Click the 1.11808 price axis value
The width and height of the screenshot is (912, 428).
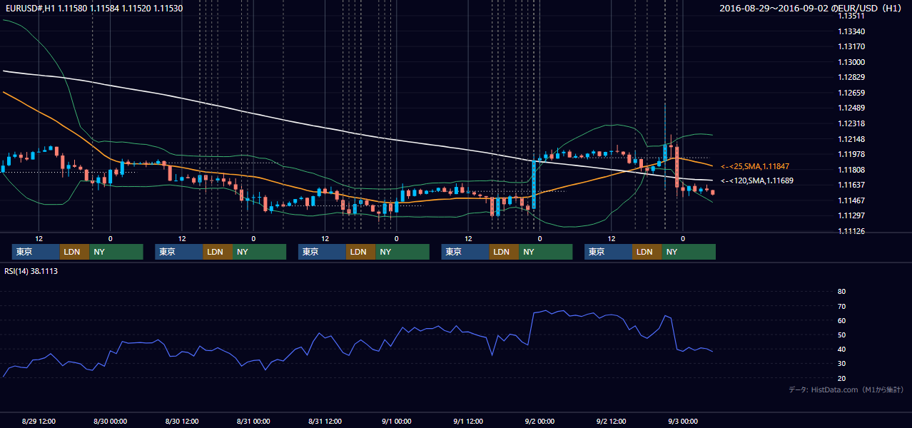click(851, 170)
